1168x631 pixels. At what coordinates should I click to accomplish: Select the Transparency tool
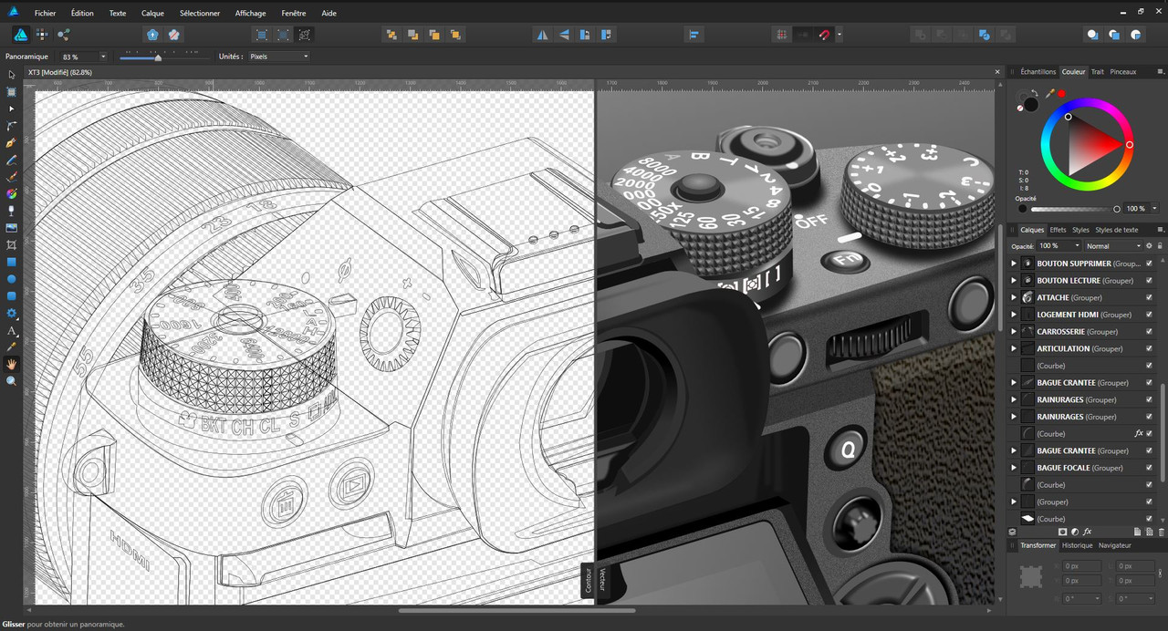pos(12,211)
